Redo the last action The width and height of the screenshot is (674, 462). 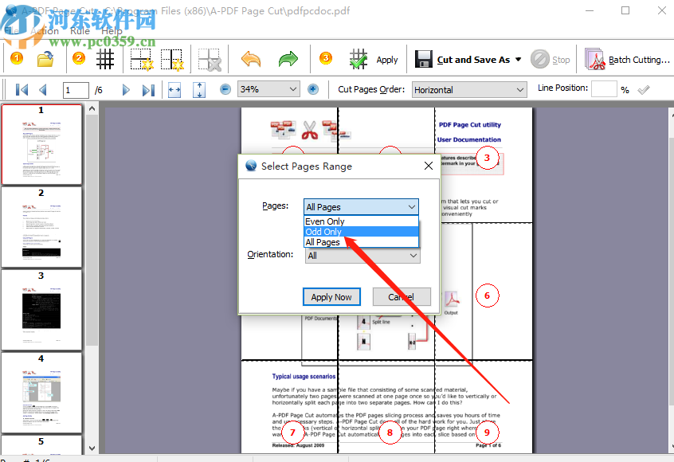[288, 59]
